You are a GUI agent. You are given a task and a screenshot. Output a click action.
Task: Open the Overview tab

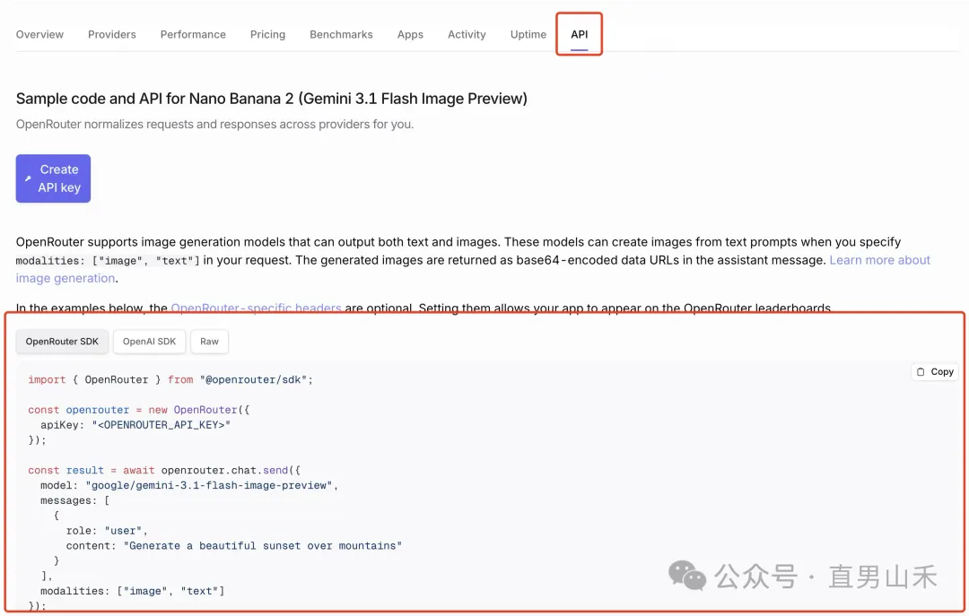pyautogui.click(x=39, y=35)
